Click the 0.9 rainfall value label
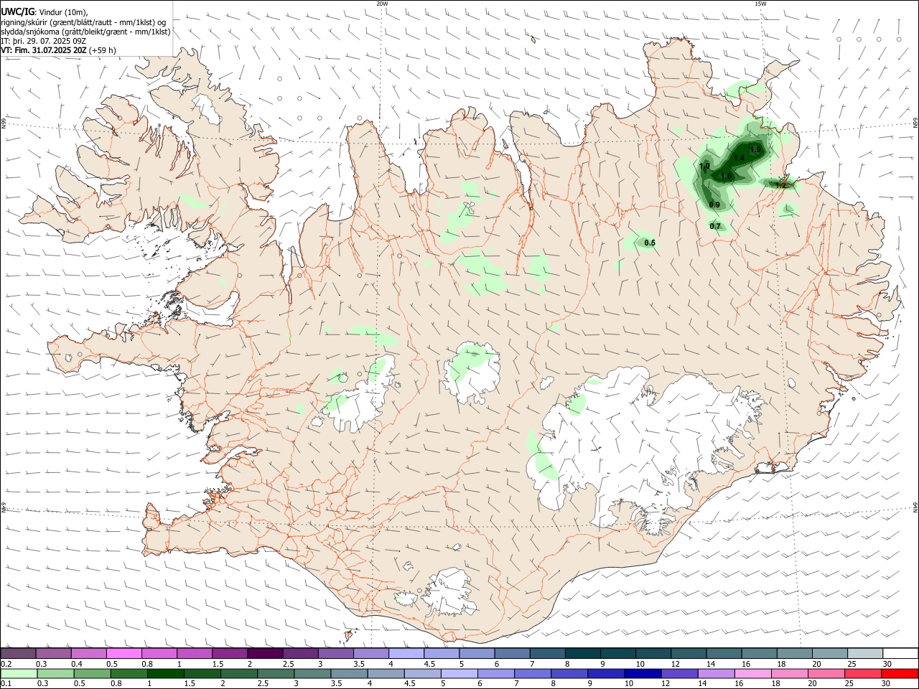 (x=714, y=205)
